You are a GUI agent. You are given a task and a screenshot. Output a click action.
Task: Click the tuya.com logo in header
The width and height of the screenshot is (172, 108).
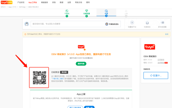click(x=7, y=2)
